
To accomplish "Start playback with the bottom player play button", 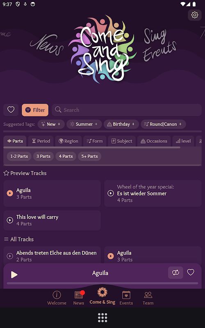I will tap(14, 274).
